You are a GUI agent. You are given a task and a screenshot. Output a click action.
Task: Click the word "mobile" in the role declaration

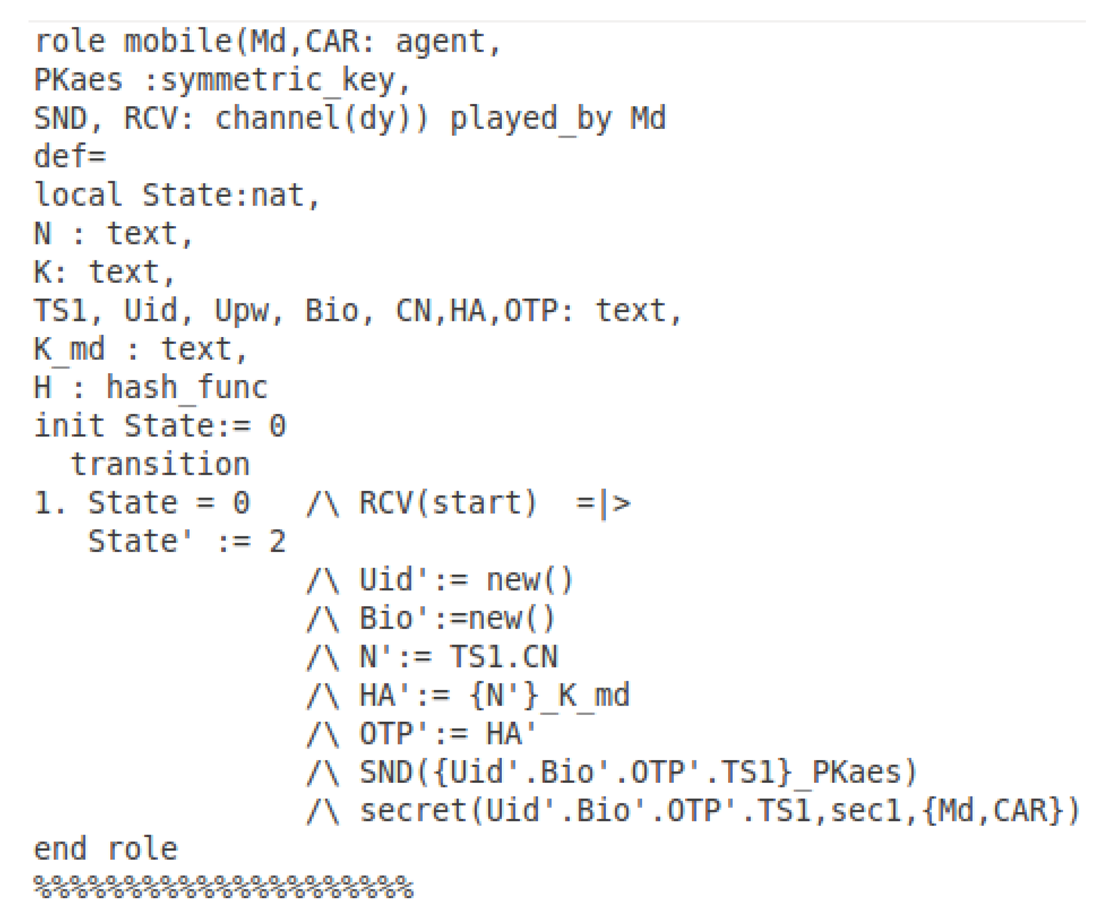pos(178,41)
